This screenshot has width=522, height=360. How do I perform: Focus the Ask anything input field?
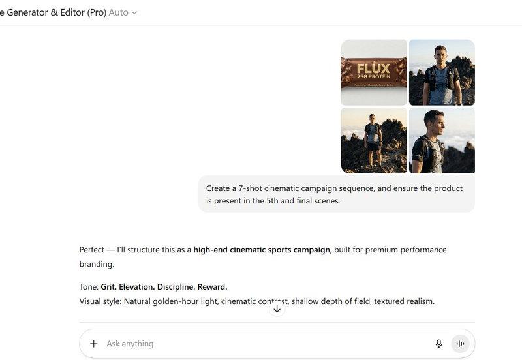coord(266,344)
